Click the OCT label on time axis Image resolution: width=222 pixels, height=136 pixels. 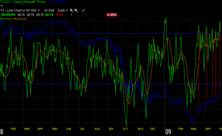tap(125, 129)
